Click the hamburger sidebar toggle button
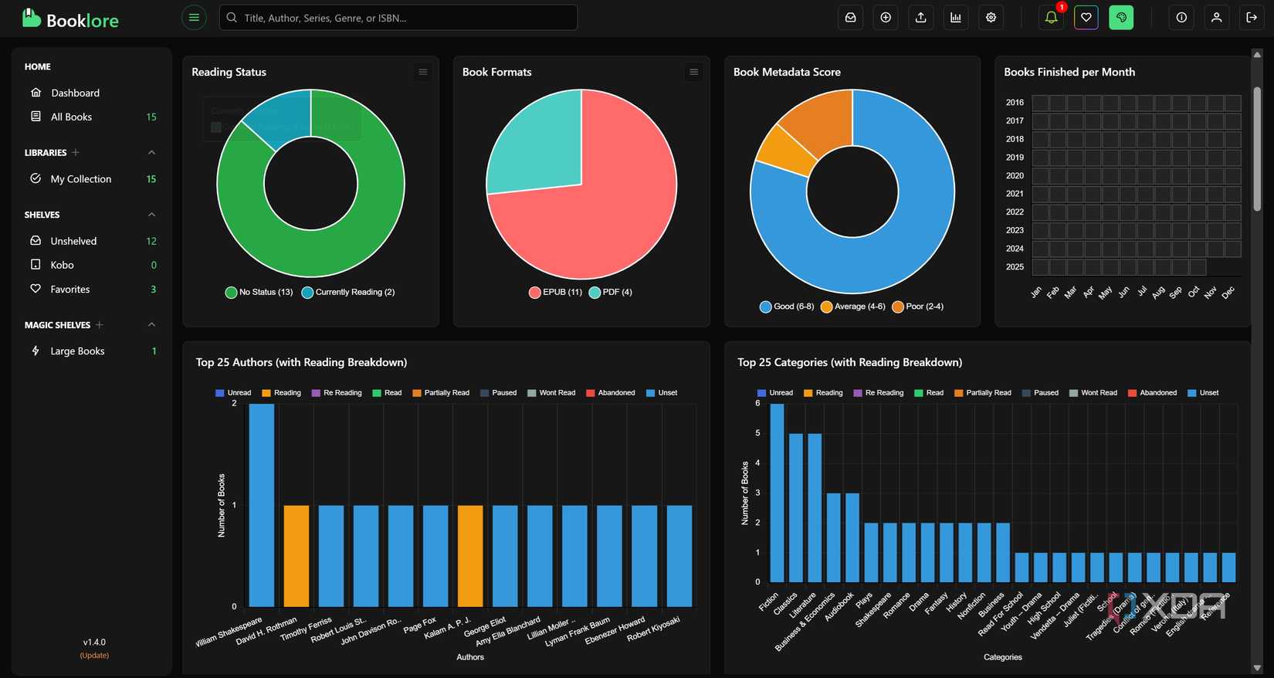 coord(194,18)
